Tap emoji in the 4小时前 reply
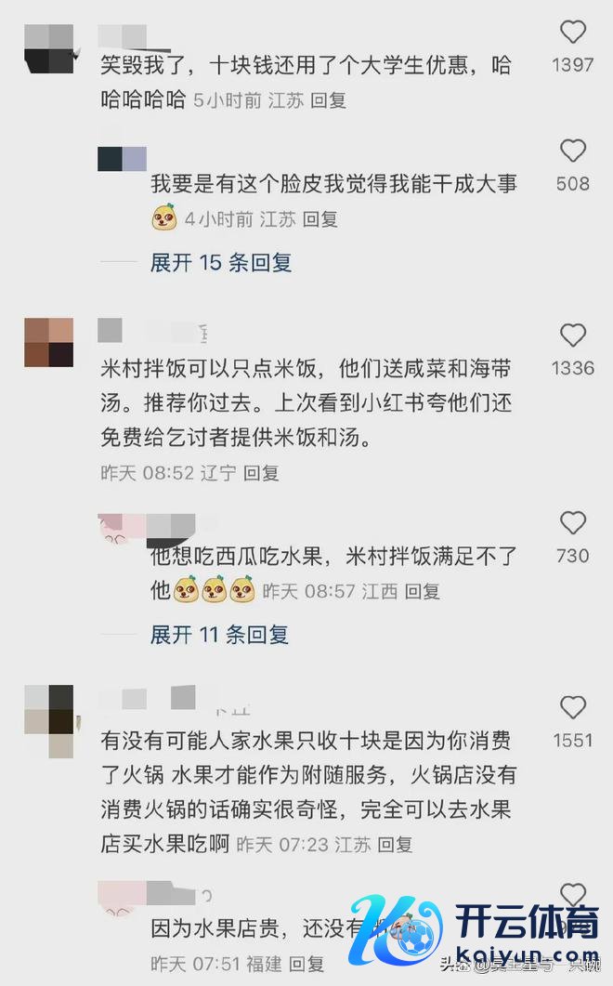 164,217
